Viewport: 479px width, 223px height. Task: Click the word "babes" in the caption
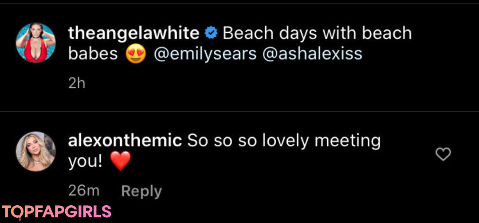[x=93, y=54]
